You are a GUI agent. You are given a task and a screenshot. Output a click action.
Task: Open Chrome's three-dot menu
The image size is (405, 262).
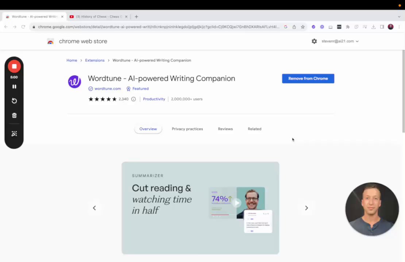[399, 27]
